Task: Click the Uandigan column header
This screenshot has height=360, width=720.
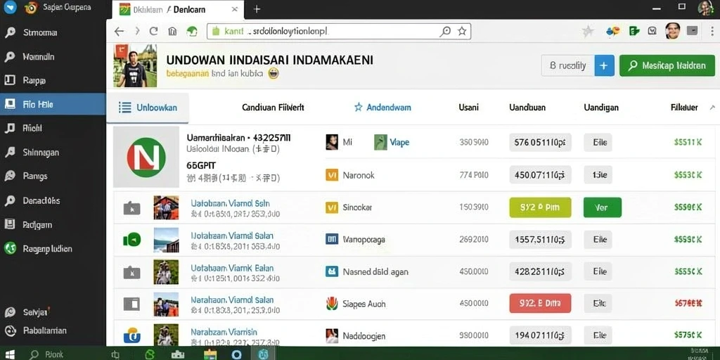Action: click(x=601, y=108)
